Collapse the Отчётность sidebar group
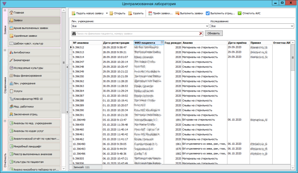The image size is (298, 173). pyautogui.click(x=5, y=121)
